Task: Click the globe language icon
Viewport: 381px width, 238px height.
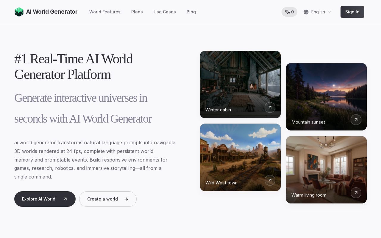Action: point(306,12)
